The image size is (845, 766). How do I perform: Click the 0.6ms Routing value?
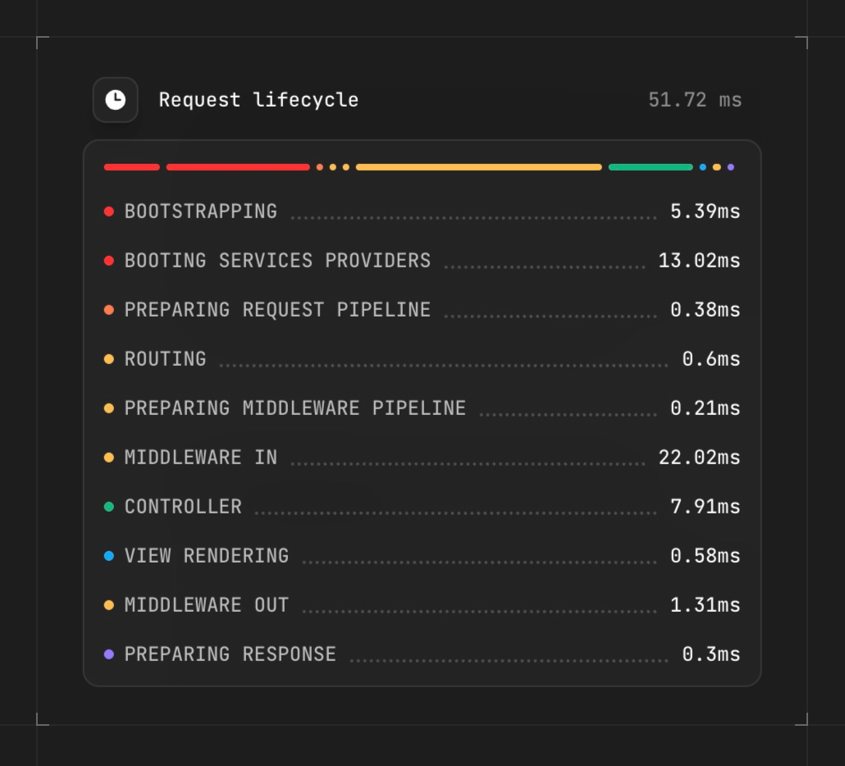(710, 358)
